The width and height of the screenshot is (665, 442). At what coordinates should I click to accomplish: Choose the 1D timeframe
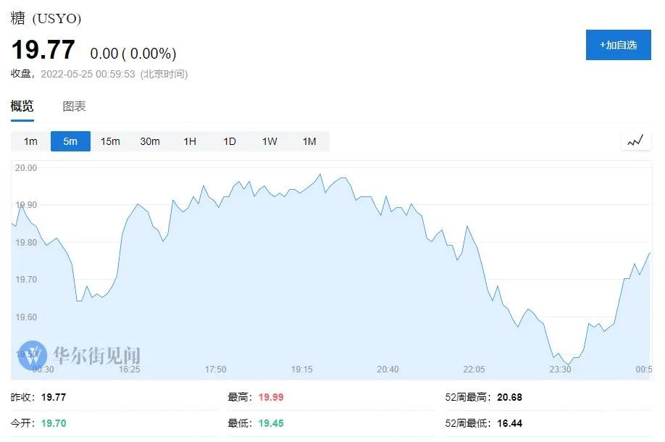click(230, 141)
